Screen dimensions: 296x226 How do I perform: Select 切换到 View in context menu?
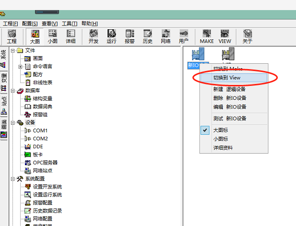(226, 77)
